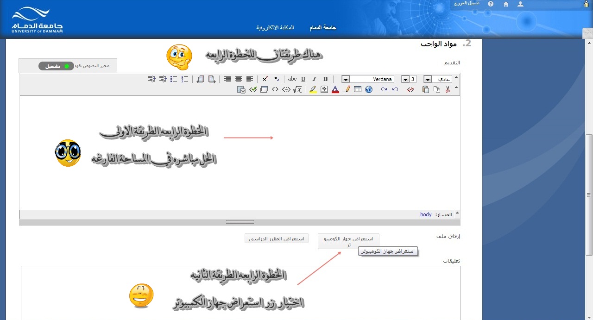Screen dimensions: 593x320
Task: Click the line-color pencil icon
Action: (347, 89)
